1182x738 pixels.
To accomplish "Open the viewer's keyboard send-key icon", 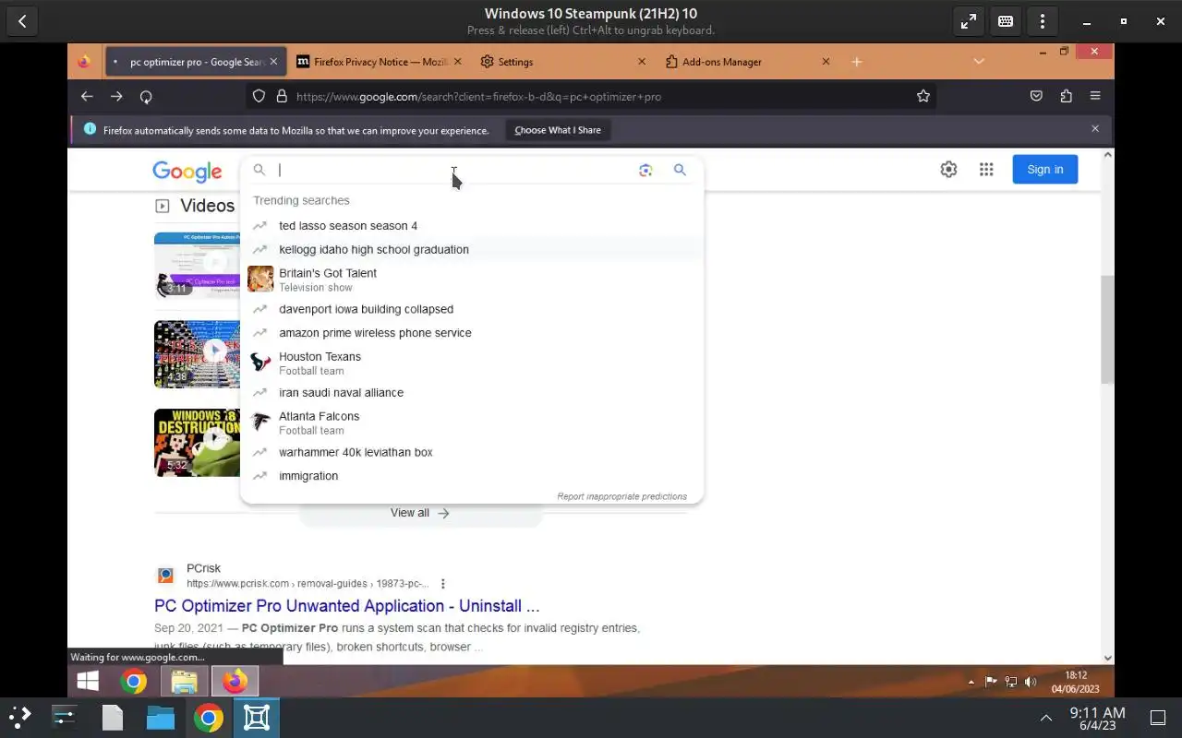I will point(1005,21).
